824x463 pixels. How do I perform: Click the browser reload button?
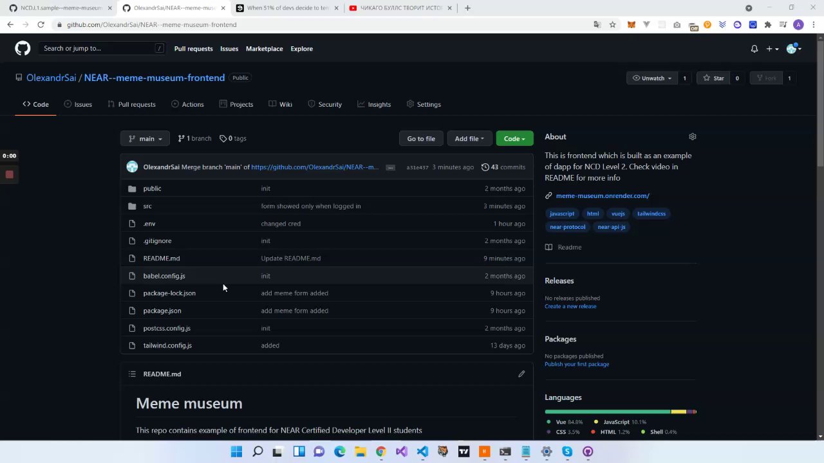click(41, 24)
